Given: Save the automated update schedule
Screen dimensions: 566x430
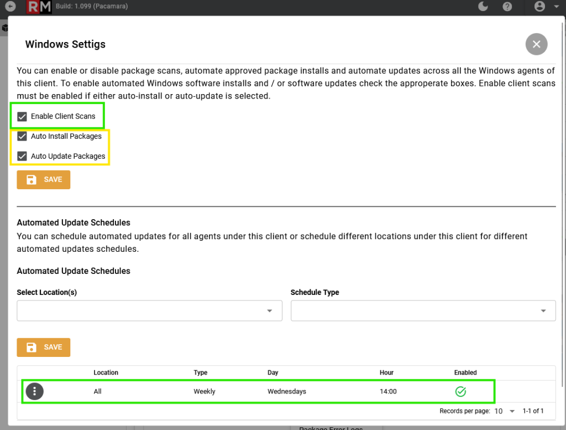Looking at the screenshot, I should tap(43, 347).
